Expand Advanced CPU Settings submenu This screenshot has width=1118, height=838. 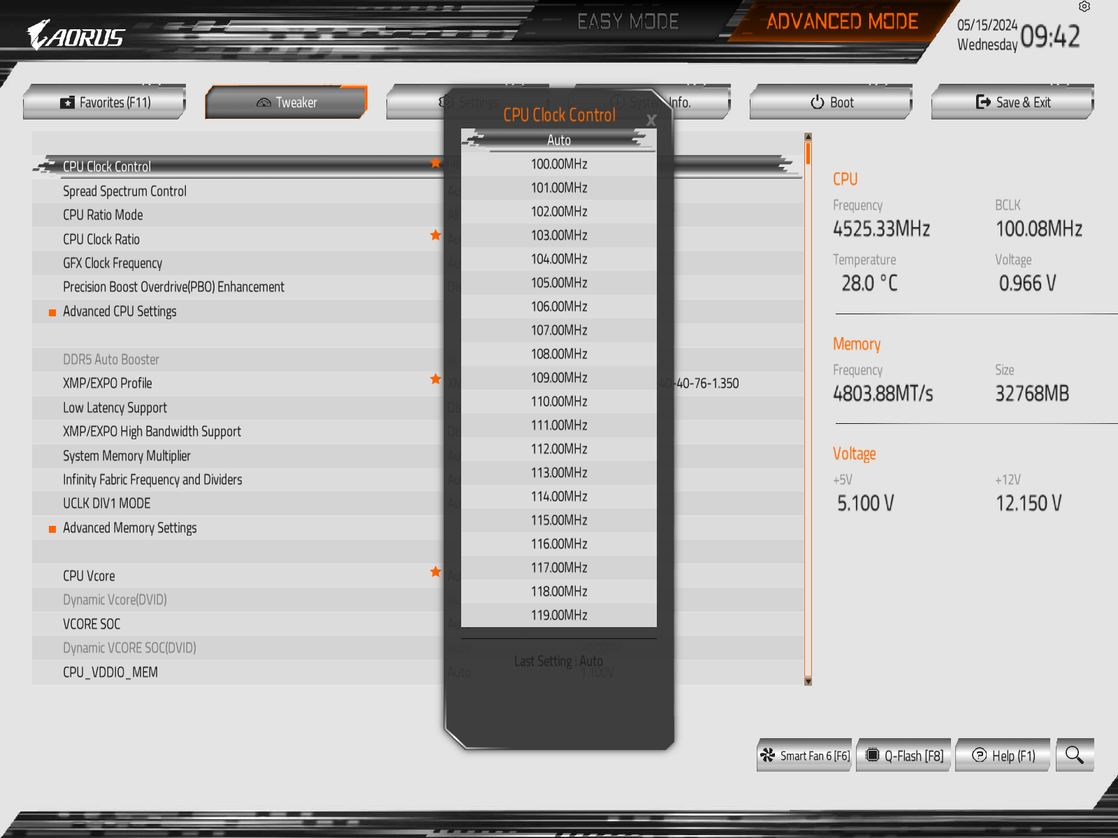tap(417, 311)
